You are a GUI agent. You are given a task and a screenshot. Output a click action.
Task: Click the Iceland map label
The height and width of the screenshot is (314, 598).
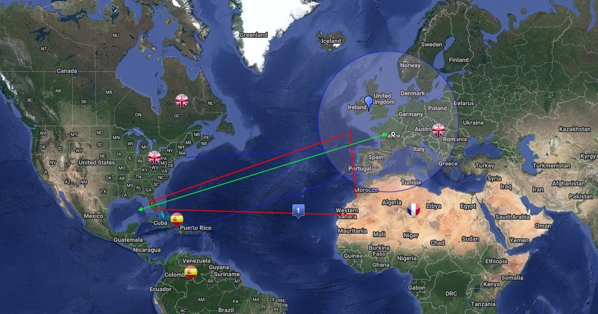[331, 41]
